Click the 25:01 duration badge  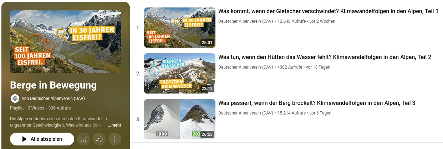pos(207,43)
